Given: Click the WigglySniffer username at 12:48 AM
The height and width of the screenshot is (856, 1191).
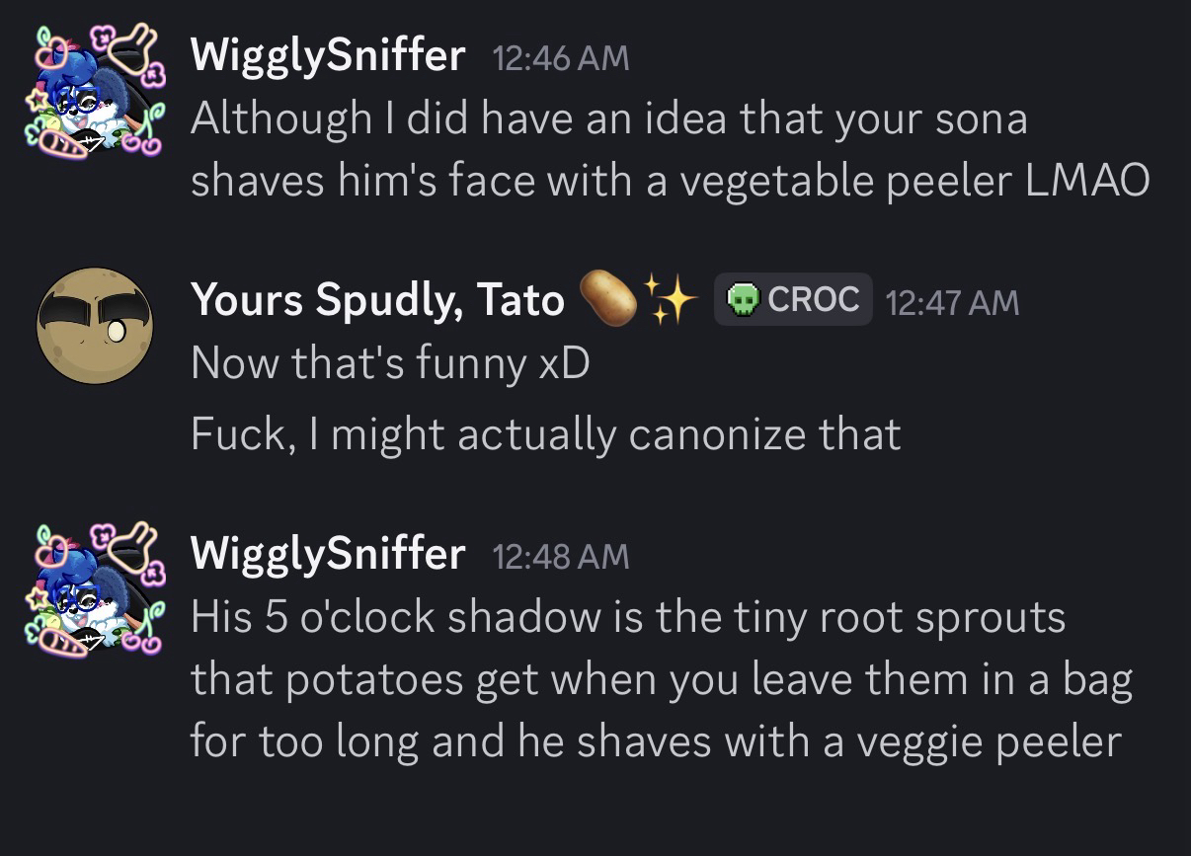Looking at the screenshot, I should pos(327,553).
